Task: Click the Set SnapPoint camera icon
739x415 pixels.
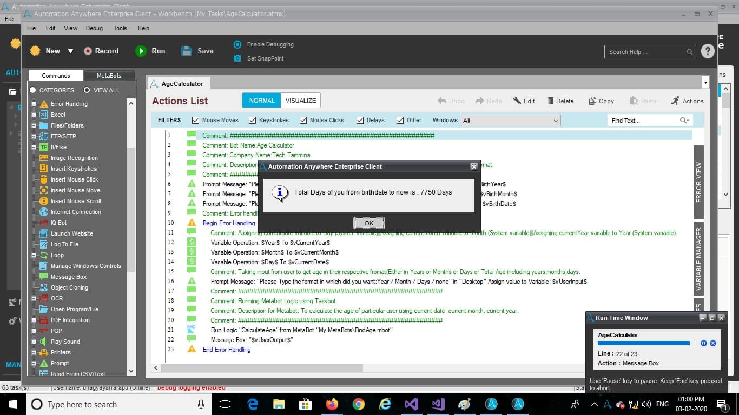Action: (x=237, y=58)
